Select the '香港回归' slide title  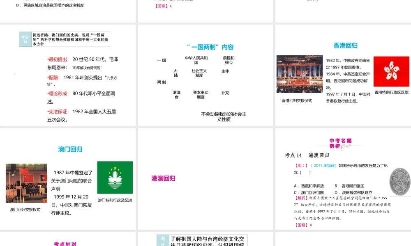click(346, 46)
